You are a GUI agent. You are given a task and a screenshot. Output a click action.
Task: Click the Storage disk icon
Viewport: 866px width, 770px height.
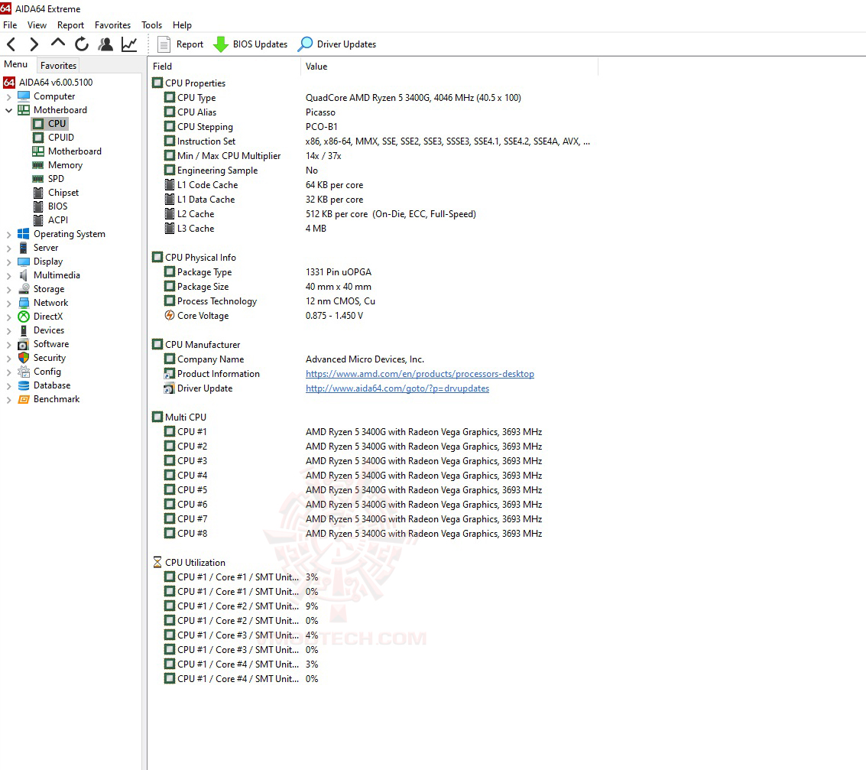[x=23, y=289]
